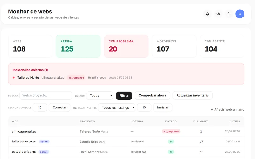Click the Proyecto column header
Image resolution: width=255 pixels, height=159 pixels.
[87, 121]
